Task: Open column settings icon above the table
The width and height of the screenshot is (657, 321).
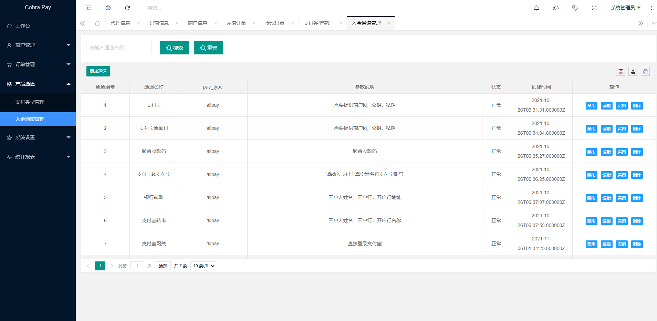Action: [621, 71]
